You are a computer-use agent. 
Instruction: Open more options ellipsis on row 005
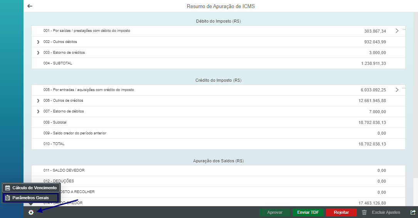click(404, 88)
